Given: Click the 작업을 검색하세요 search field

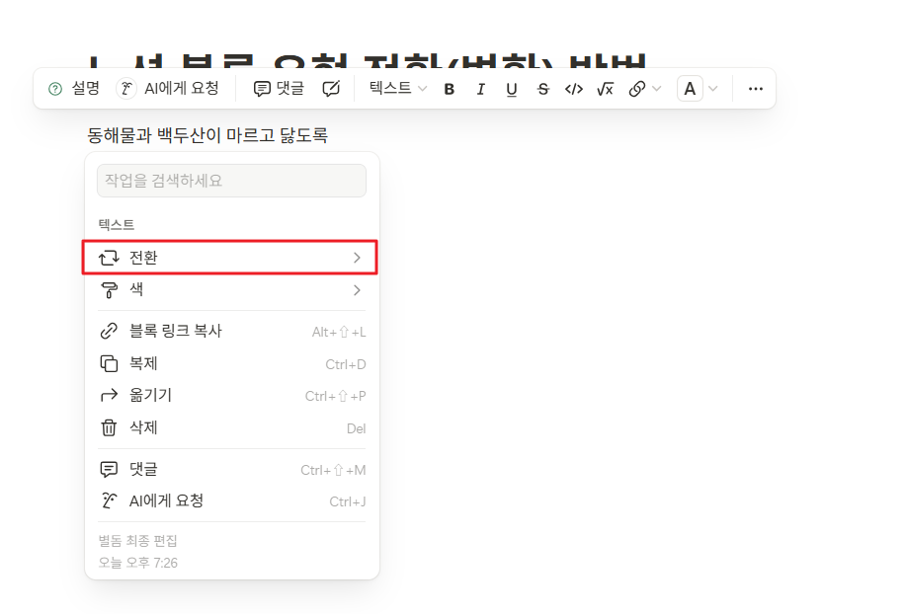Looking at the screenshot, I should pos(230,181).
